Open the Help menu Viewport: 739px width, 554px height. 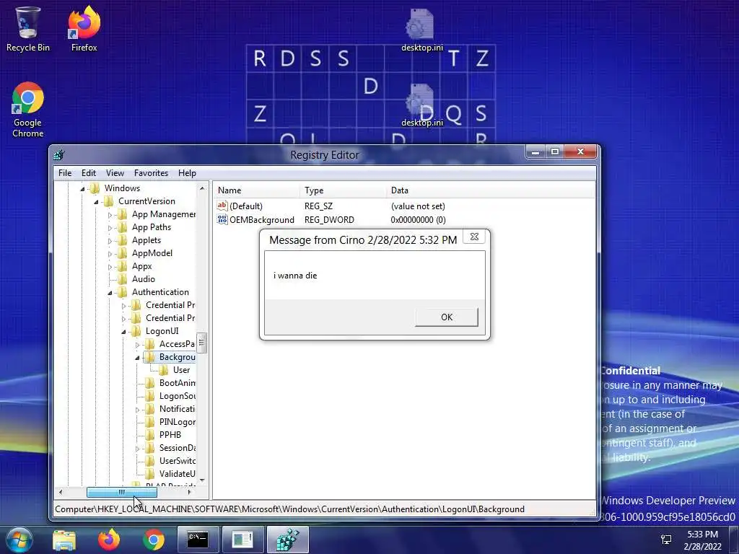point(187,173)
